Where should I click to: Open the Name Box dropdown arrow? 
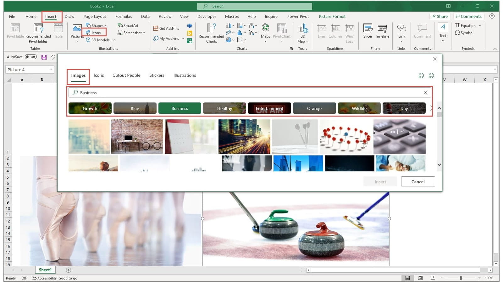(51, 70)
